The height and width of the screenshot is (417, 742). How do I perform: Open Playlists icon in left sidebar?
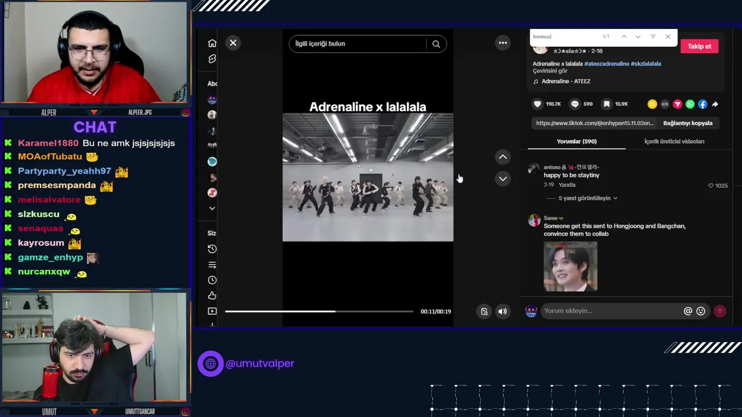[212, 265]
